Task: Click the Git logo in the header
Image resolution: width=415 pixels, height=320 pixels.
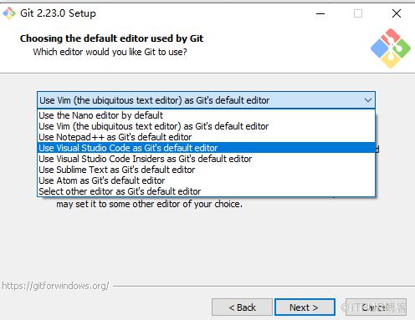Action: click(x=391, y=48)
